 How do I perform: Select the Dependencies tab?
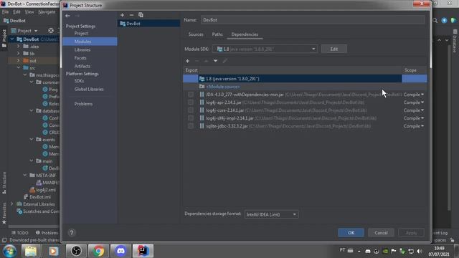pyautogui.click(x=245, y=34)
